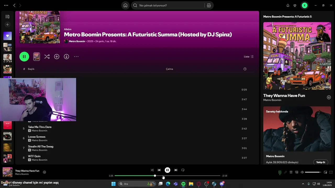The height and width of the screenshot is (188, 335).
Task: Open the Windows Start menu
Action: pos(113,184)
